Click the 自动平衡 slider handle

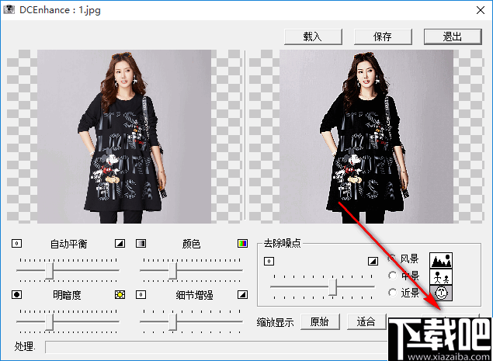tap(49, 270)
